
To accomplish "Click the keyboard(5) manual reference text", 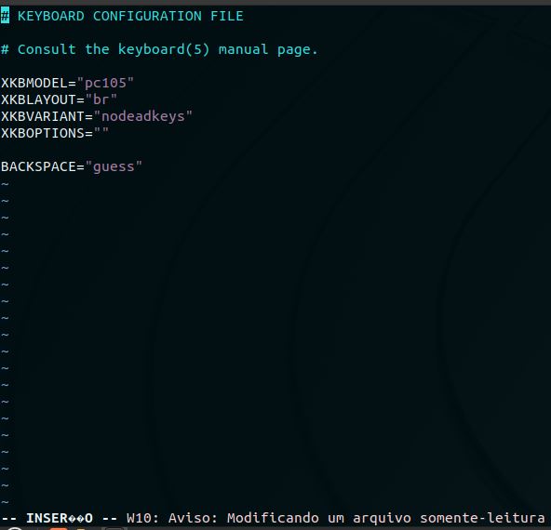I will coord(164,49).
